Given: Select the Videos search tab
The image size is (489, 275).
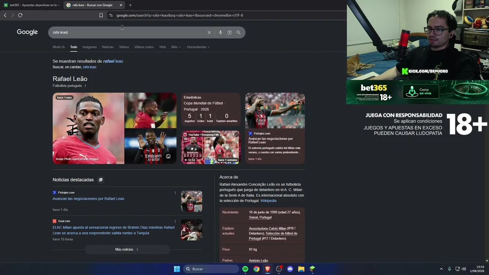Looking at the screenshot, I should [124, 47].
